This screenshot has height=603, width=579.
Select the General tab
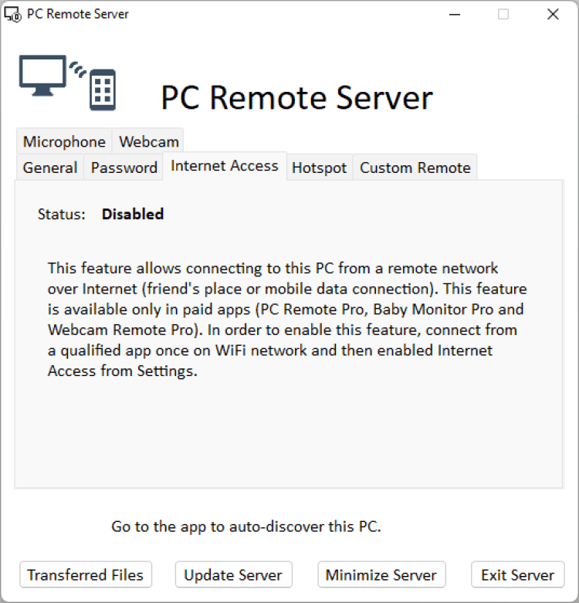coord(50,168)
